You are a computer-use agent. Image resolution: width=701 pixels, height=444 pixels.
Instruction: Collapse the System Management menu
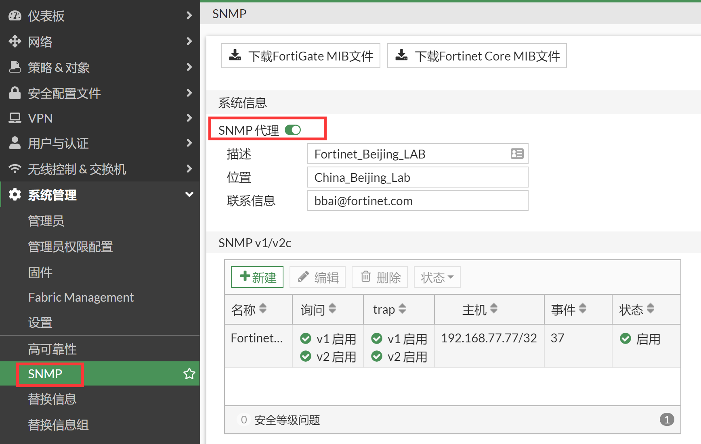click(189, 195)
